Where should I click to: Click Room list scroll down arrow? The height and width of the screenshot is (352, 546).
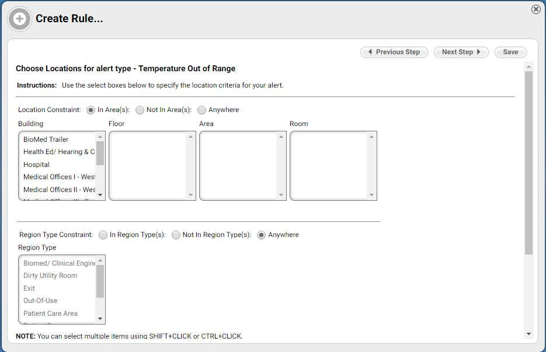pos(371,194)
